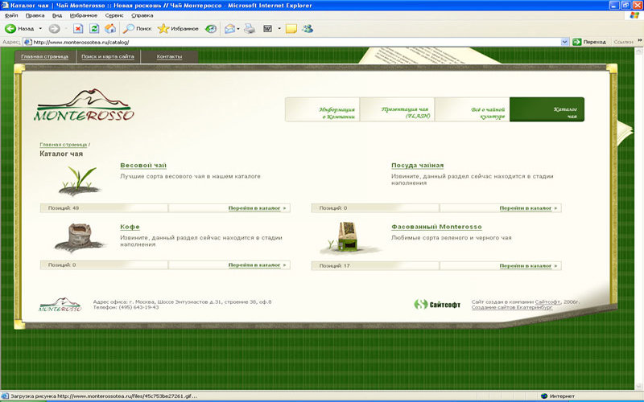Click the Сайтсофт logo in footer
Screen dimensions: 644x402
point(437,305)
